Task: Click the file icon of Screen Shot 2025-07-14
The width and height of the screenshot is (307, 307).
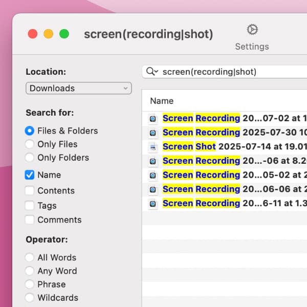Action: [x=152, y=147]
